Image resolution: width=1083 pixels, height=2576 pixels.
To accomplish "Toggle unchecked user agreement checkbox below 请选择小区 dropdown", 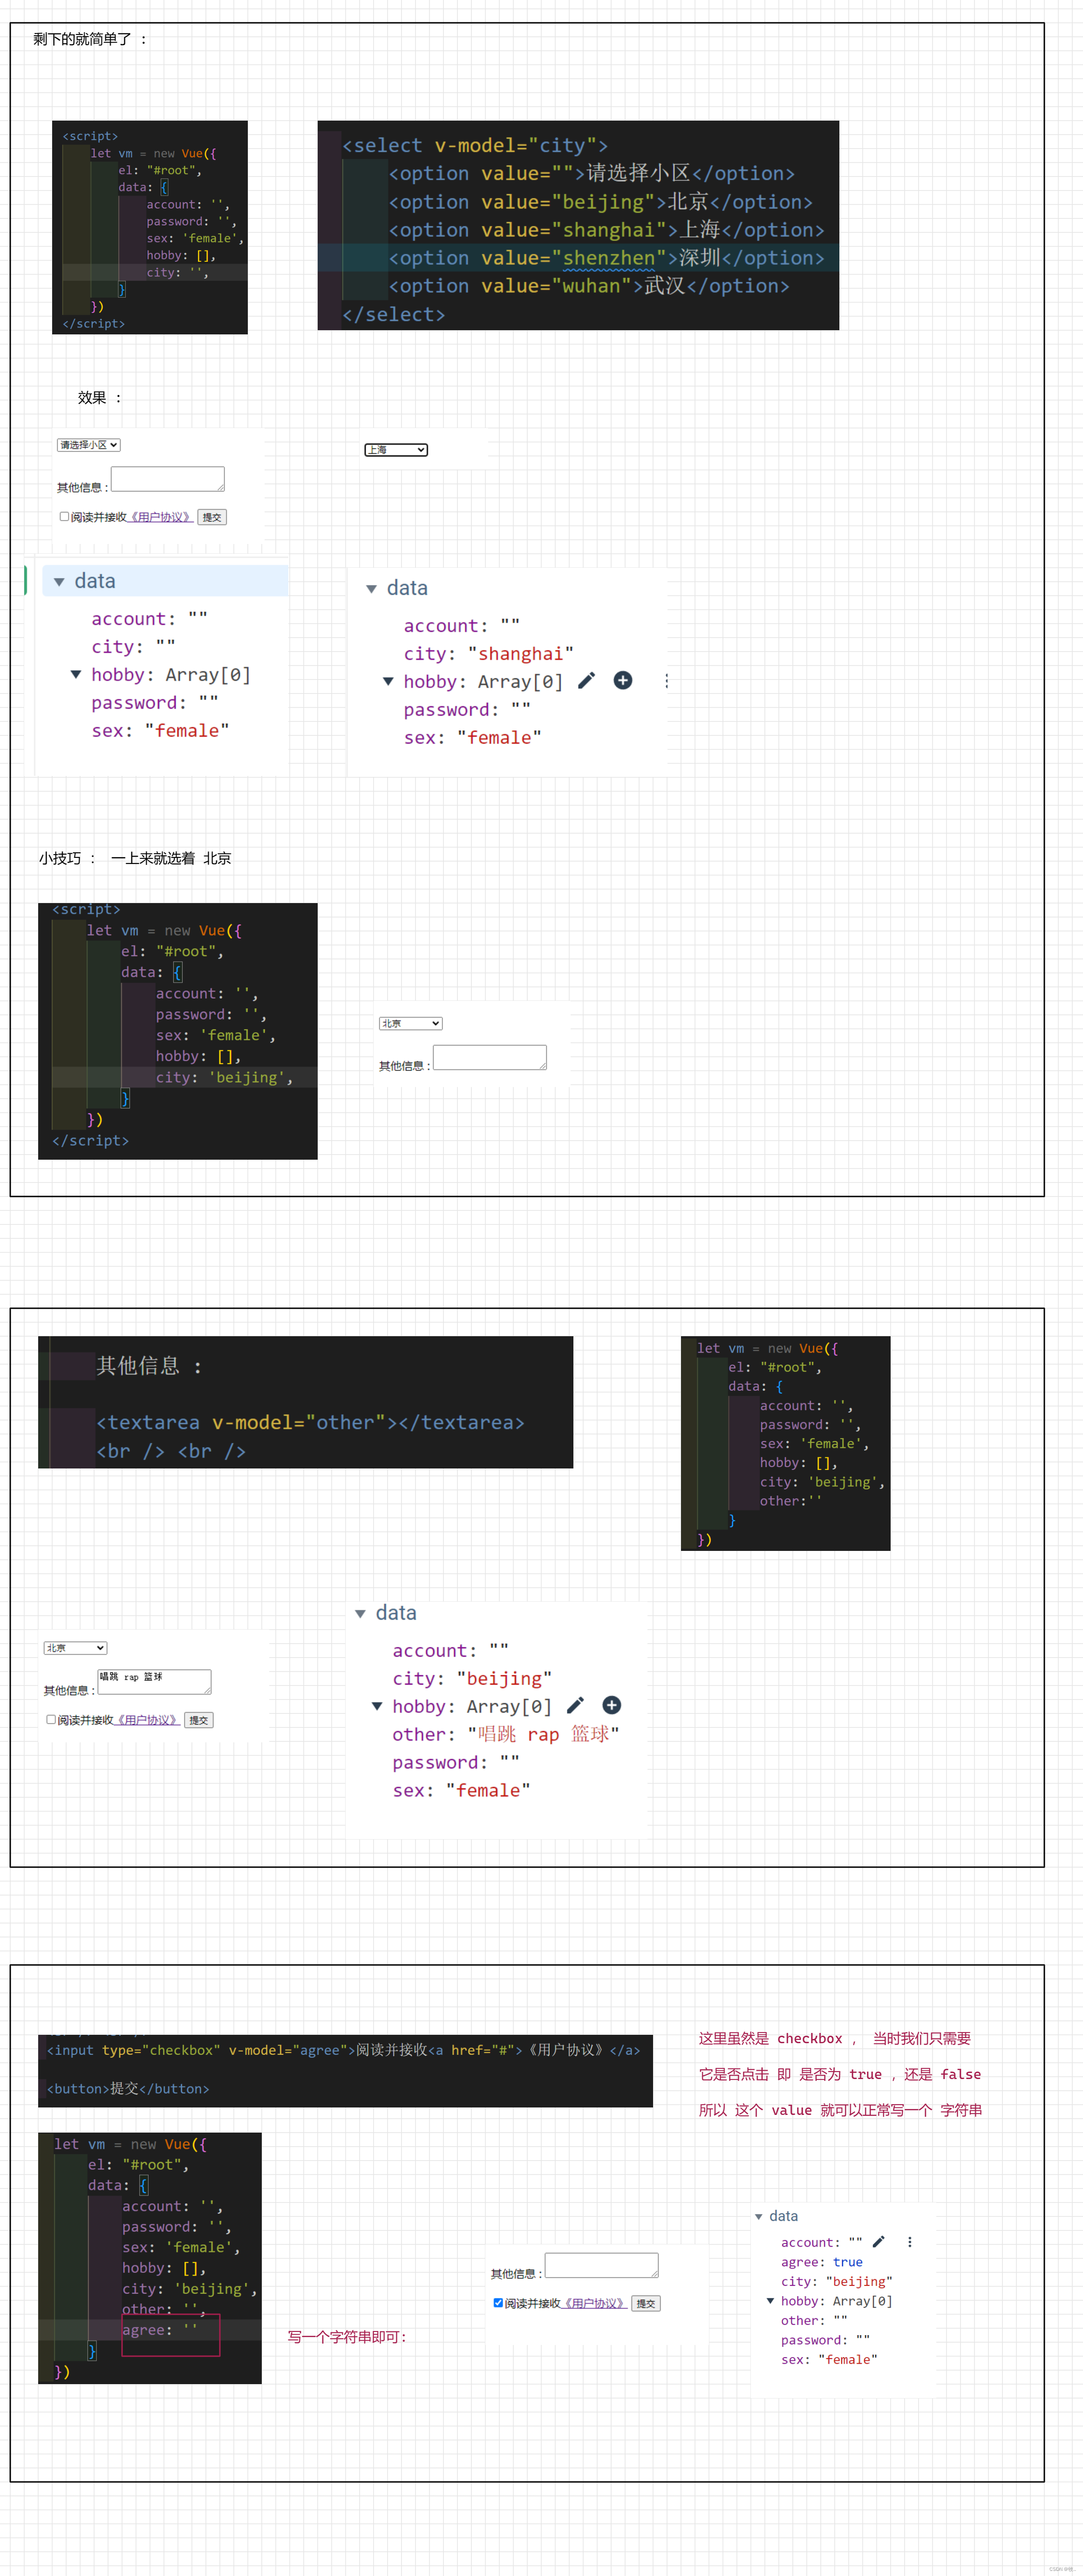I will click(64, 517).
